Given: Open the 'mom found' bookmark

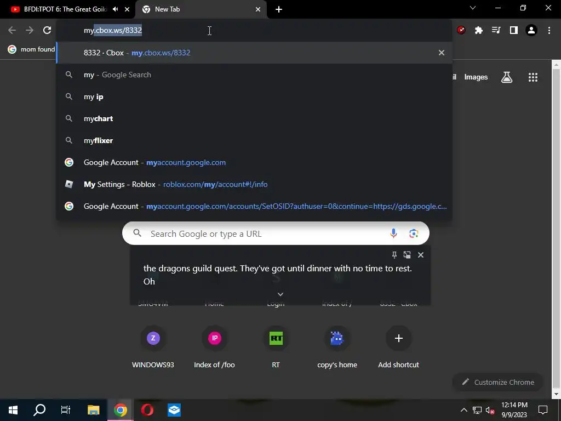Looking at the screenshot, I should pyautogui.click(x=31, y=49).
